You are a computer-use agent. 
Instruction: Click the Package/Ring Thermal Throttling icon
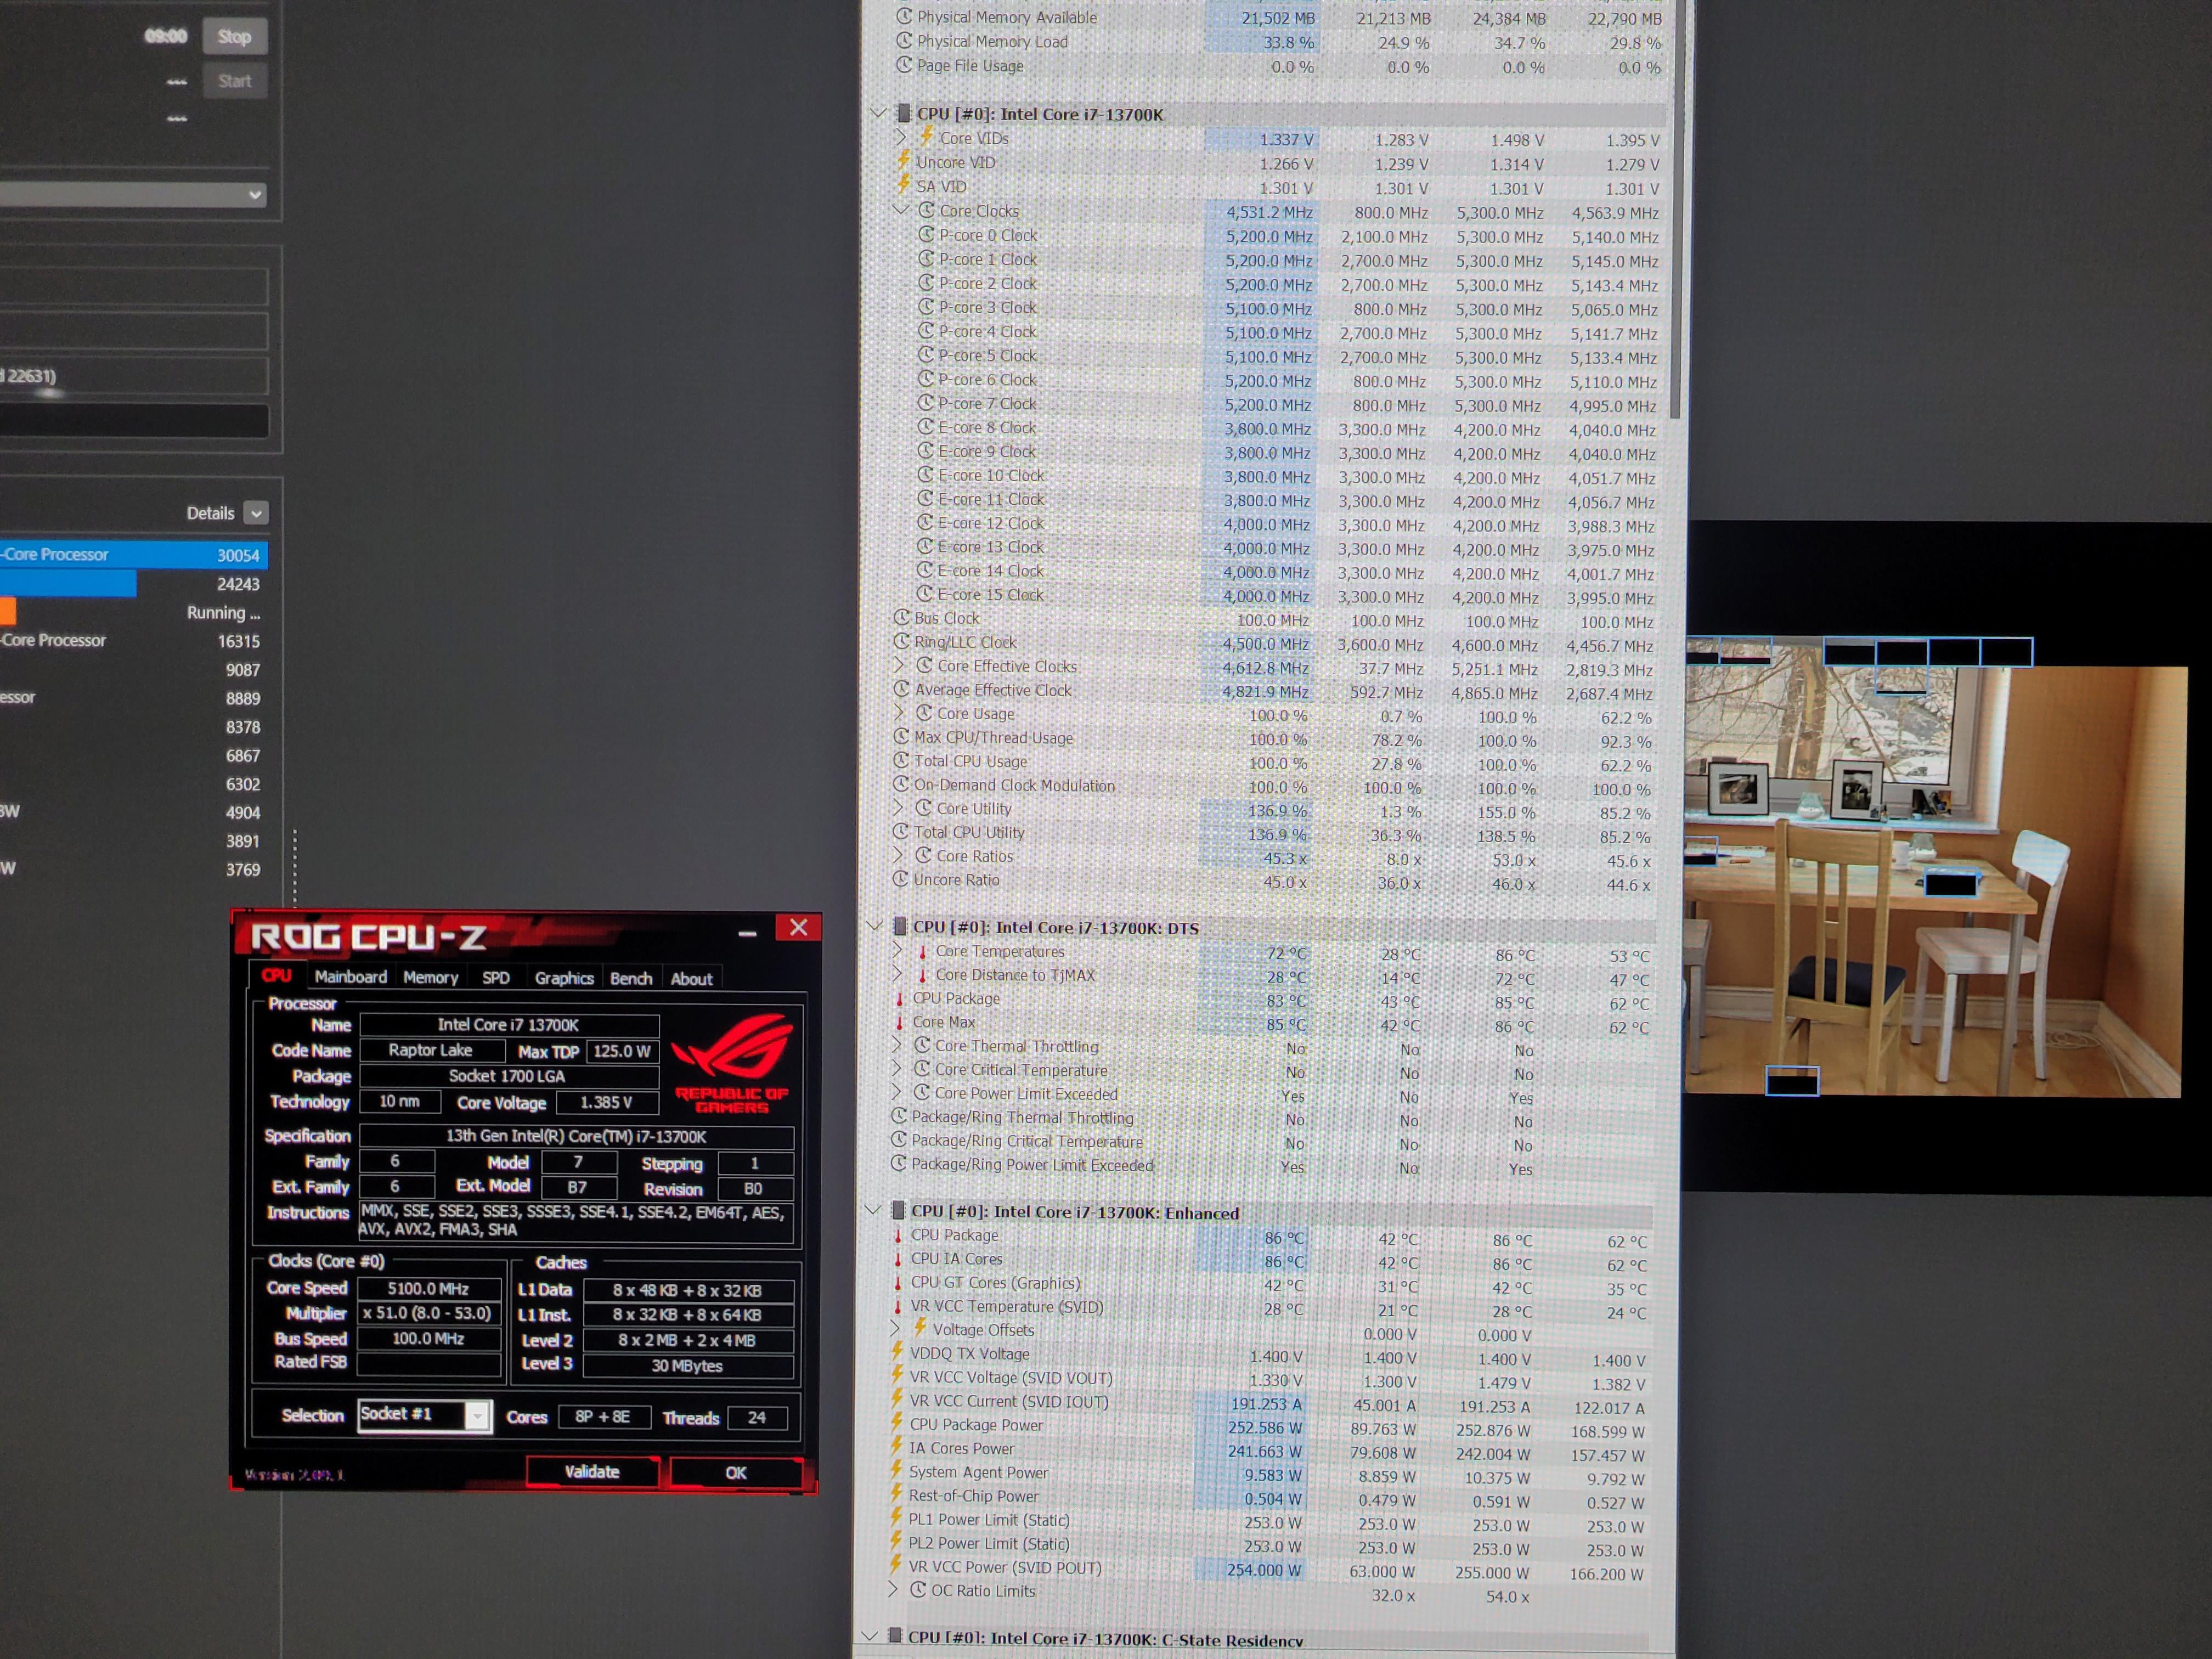(899, 1116)
